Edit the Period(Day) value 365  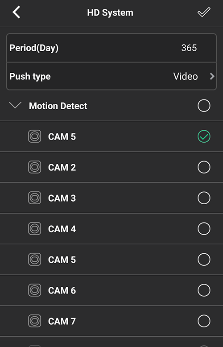coord(189,48)
